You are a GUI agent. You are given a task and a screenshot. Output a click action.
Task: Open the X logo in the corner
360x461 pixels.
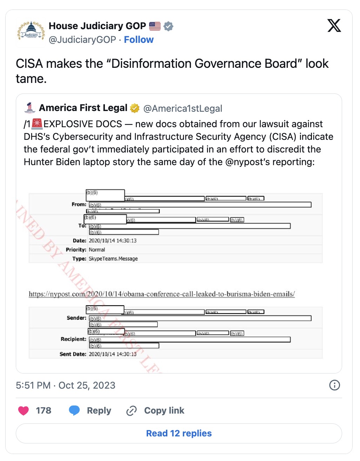coord(334,26)
